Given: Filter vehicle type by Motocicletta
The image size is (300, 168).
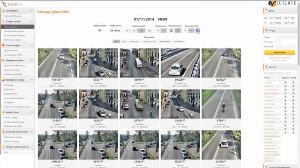Looking at the screenshot, I should (165, 42).
